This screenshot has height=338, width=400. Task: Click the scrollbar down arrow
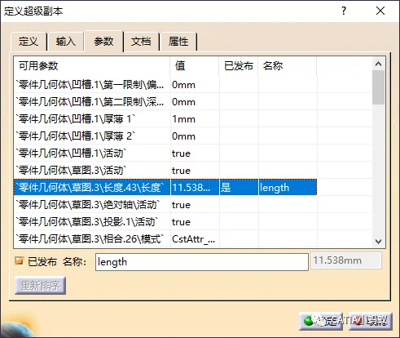click(x=378, y=241)
